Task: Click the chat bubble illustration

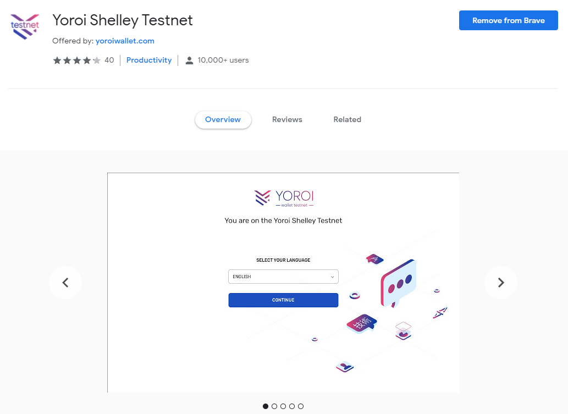Action: [398, 283]
